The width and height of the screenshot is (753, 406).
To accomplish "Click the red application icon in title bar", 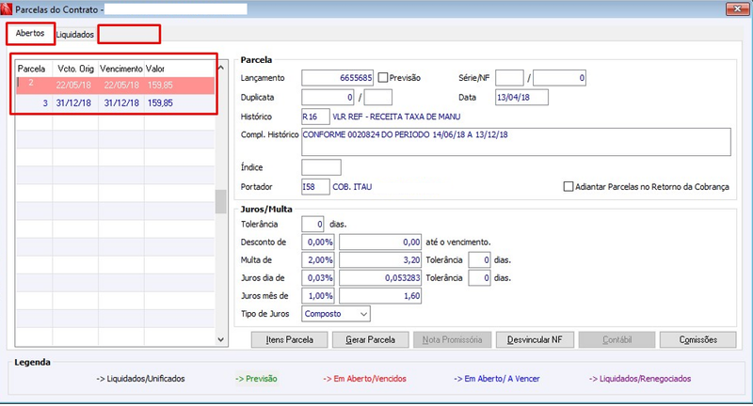I will click(x=7, y=9).
